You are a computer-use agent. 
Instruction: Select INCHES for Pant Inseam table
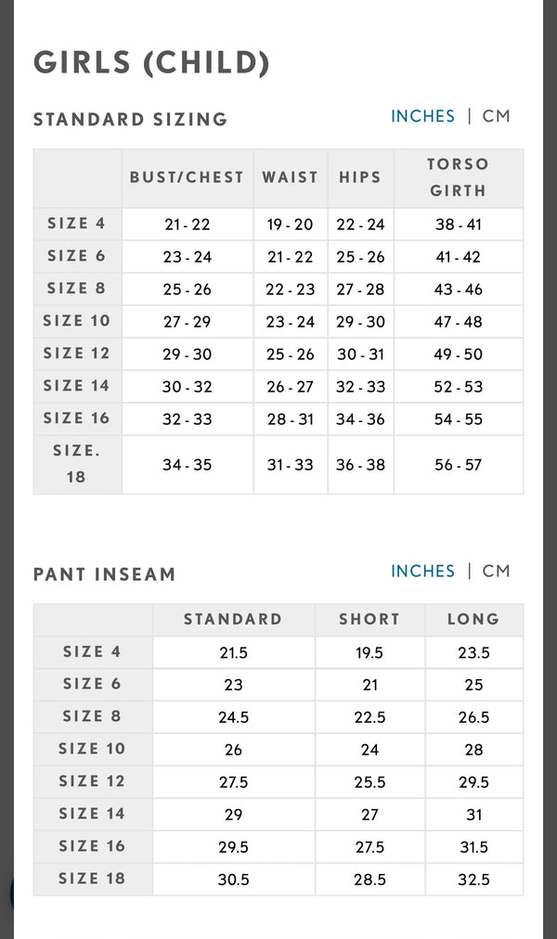click(x=422, y=572)
